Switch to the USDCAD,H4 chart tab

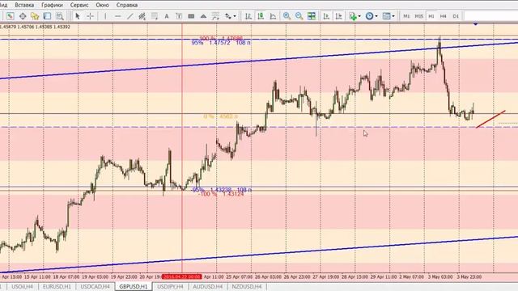point(96,287)
